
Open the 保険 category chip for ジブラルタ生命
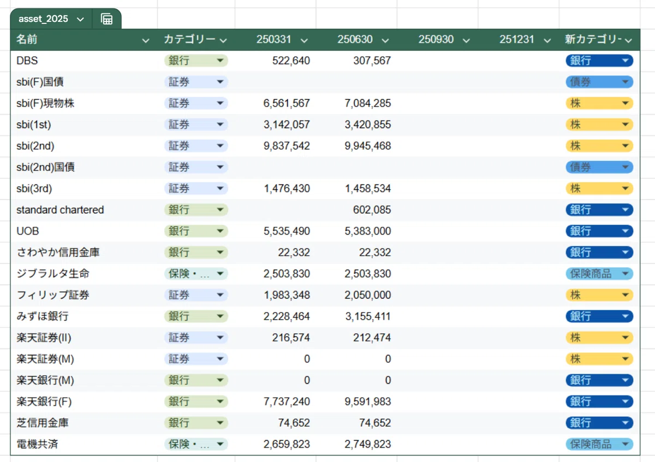(x=196, y=274)
